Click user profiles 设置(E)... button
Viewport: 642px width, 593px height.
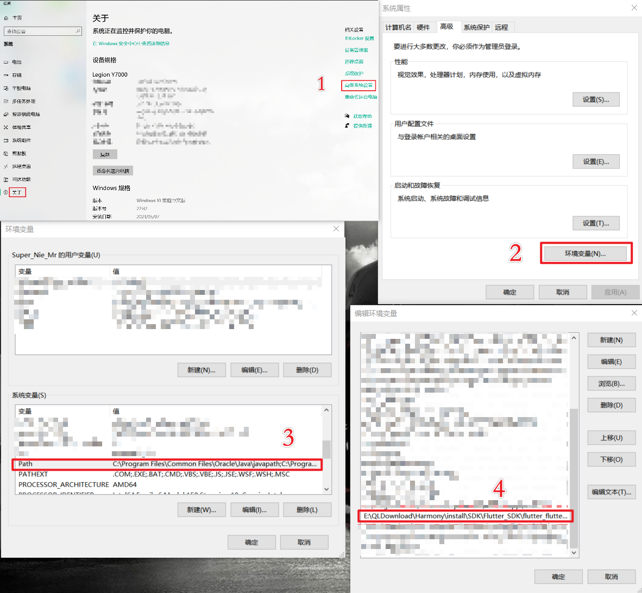click(596, 162)
